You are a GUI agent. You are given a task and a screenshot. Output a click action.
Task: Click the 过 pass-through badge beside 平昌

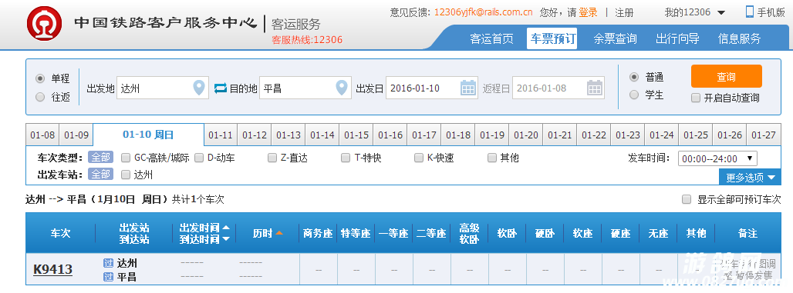[108, 277]
